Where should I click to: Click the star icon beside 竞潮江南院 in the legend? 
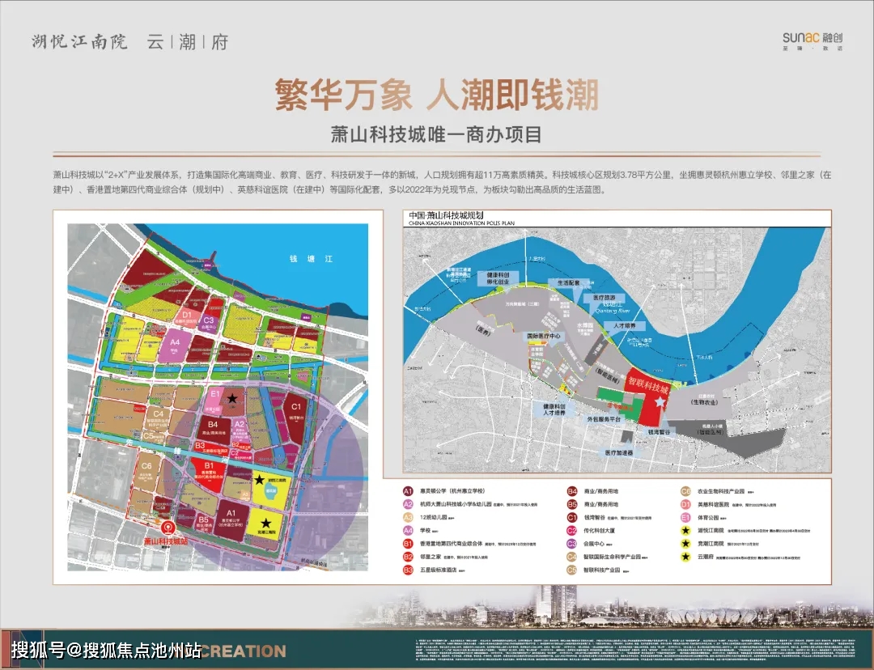point(685,544)
